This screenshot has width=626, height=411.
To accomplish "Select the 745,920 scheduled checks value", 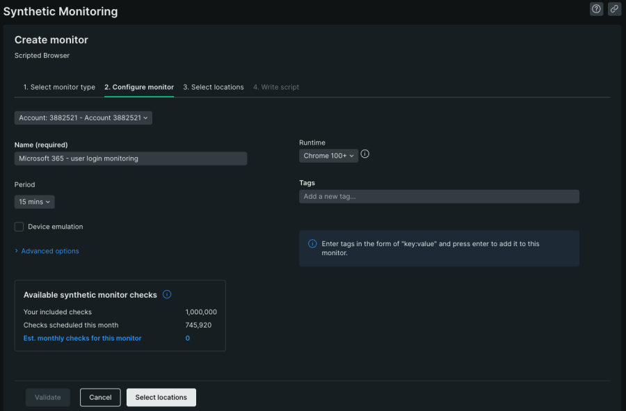I will pyautogui.click(x=198, y=325).
